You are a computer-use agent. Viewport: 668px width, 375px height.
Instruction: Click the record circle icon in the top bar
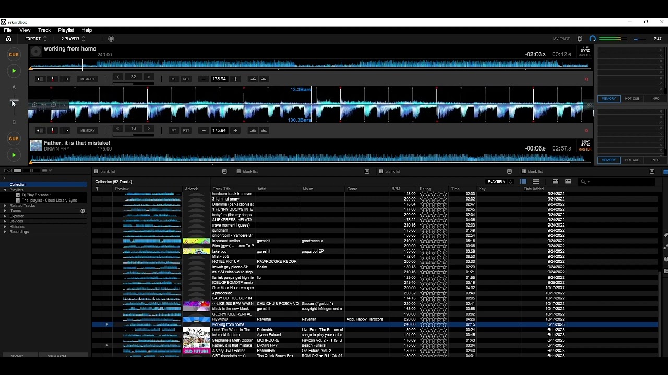[x=111, y=39]
